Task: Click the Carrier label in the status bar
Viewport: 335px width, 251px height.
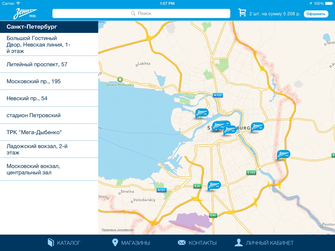Action: pos(8,3)
